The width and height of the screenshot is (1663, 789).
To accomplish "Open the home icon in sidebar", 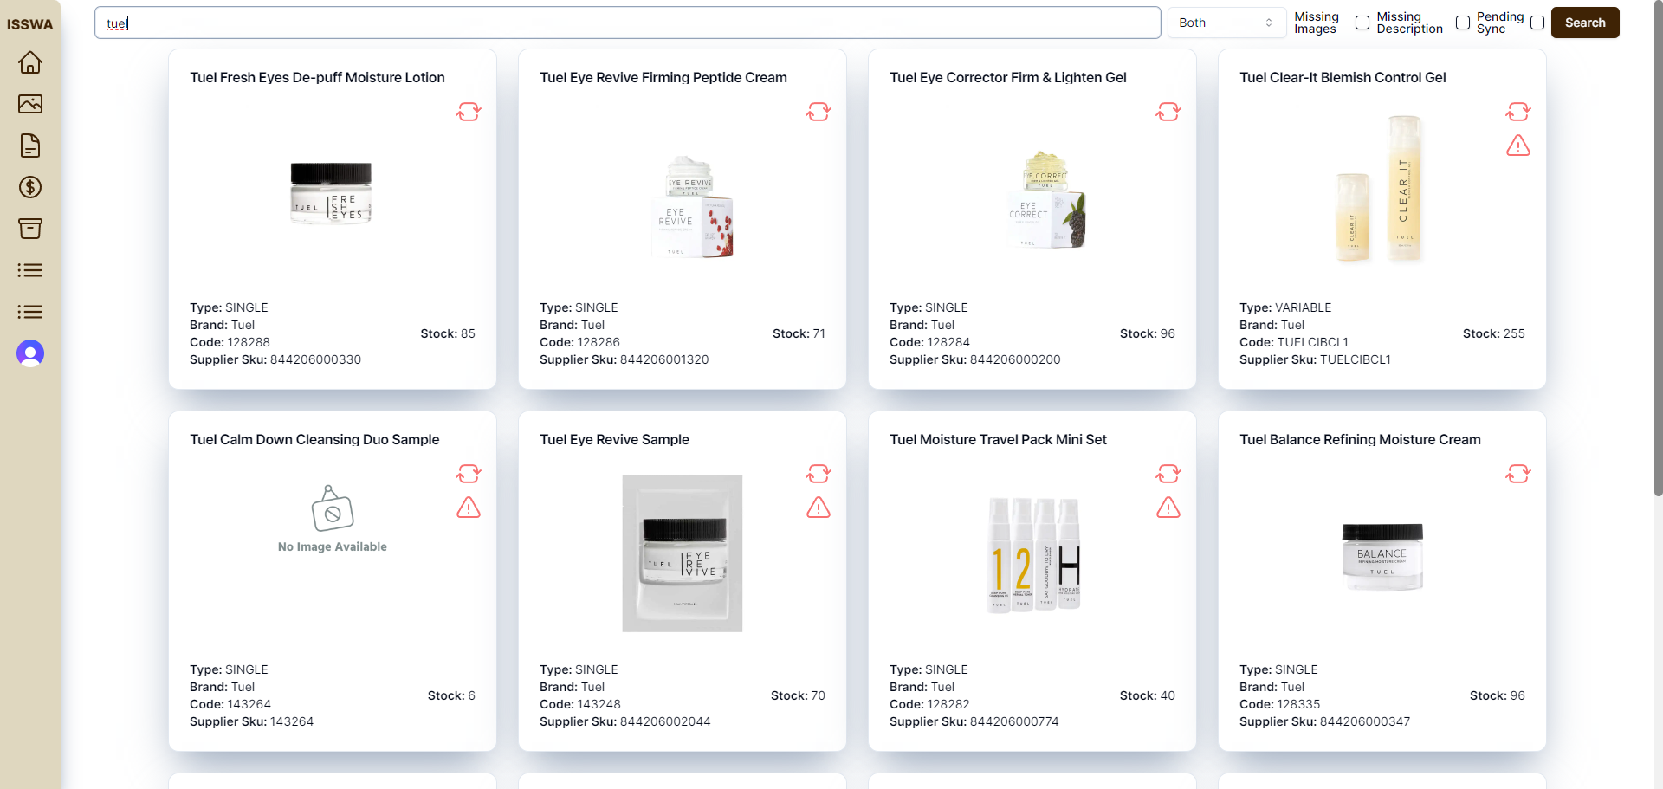I will 30,62.
